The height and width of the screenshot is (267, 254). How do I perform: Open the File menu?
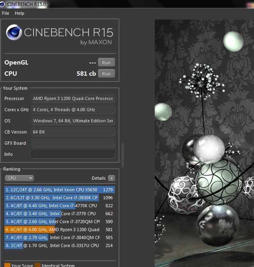pyautogui.click(x=6, y=13)
